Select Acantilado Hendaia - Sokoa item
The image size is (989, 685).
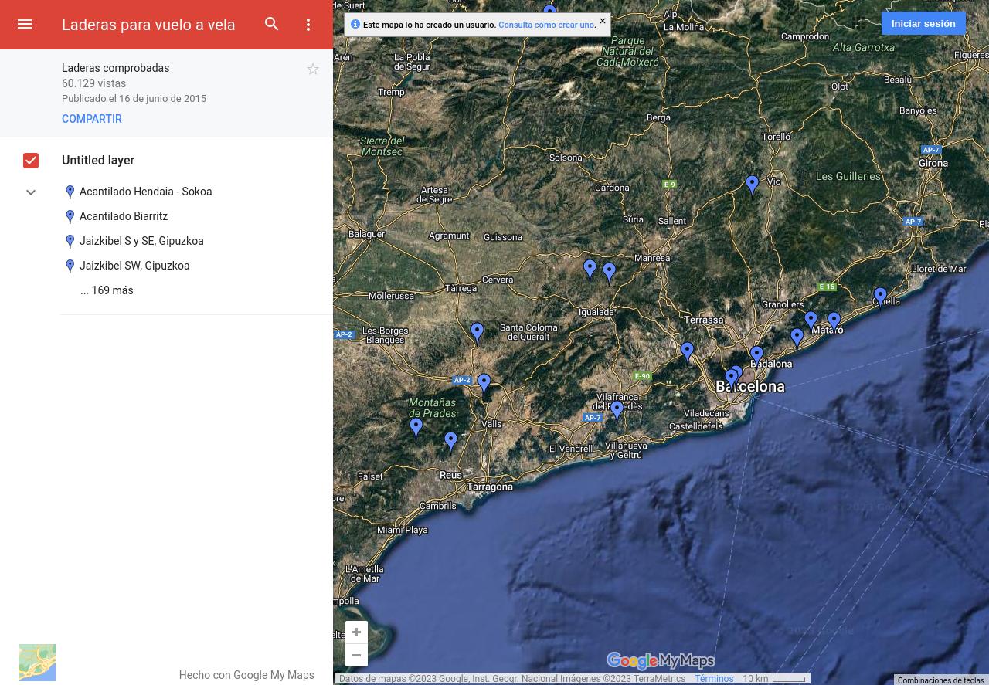tap(145, 192)
